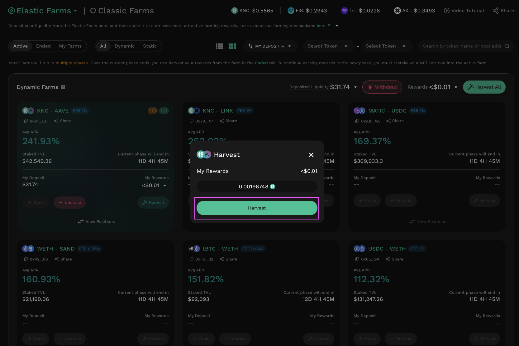Open the WETH - SAND pool link

[x=56, y=249]
